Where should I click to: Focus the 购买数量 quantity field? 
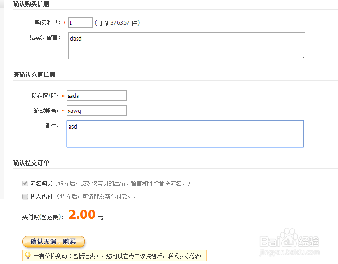80,22
